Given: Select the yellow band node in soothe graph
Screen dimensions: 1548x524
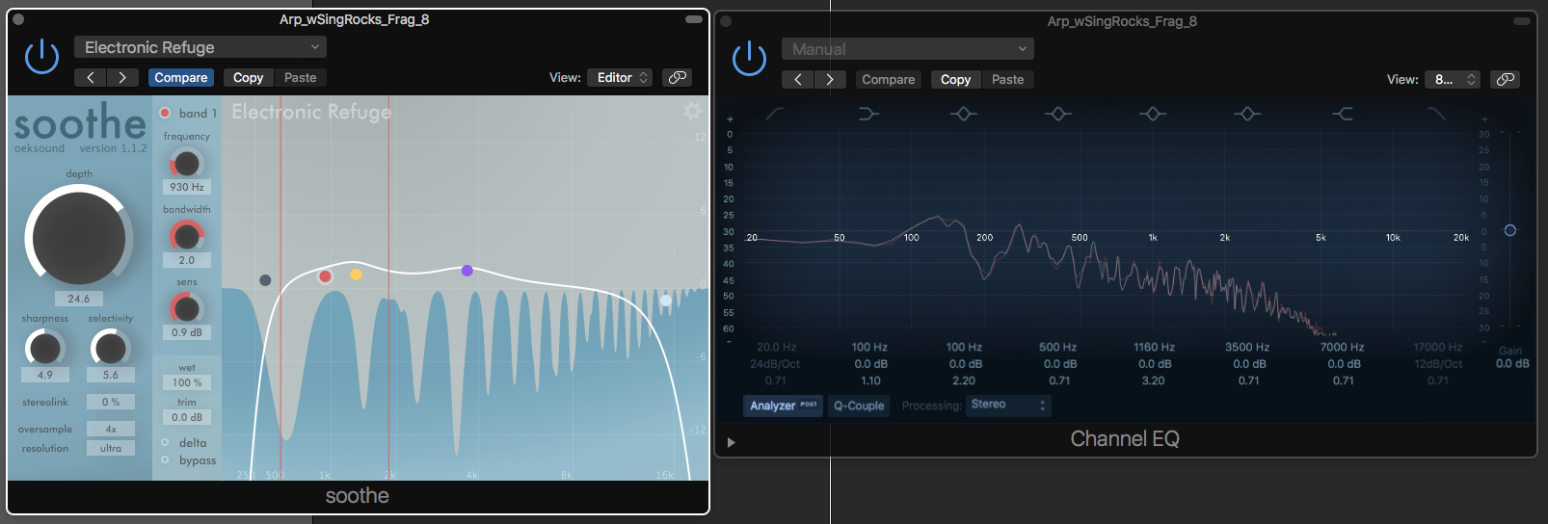Looking at the screenshot, I should [356, 275].
